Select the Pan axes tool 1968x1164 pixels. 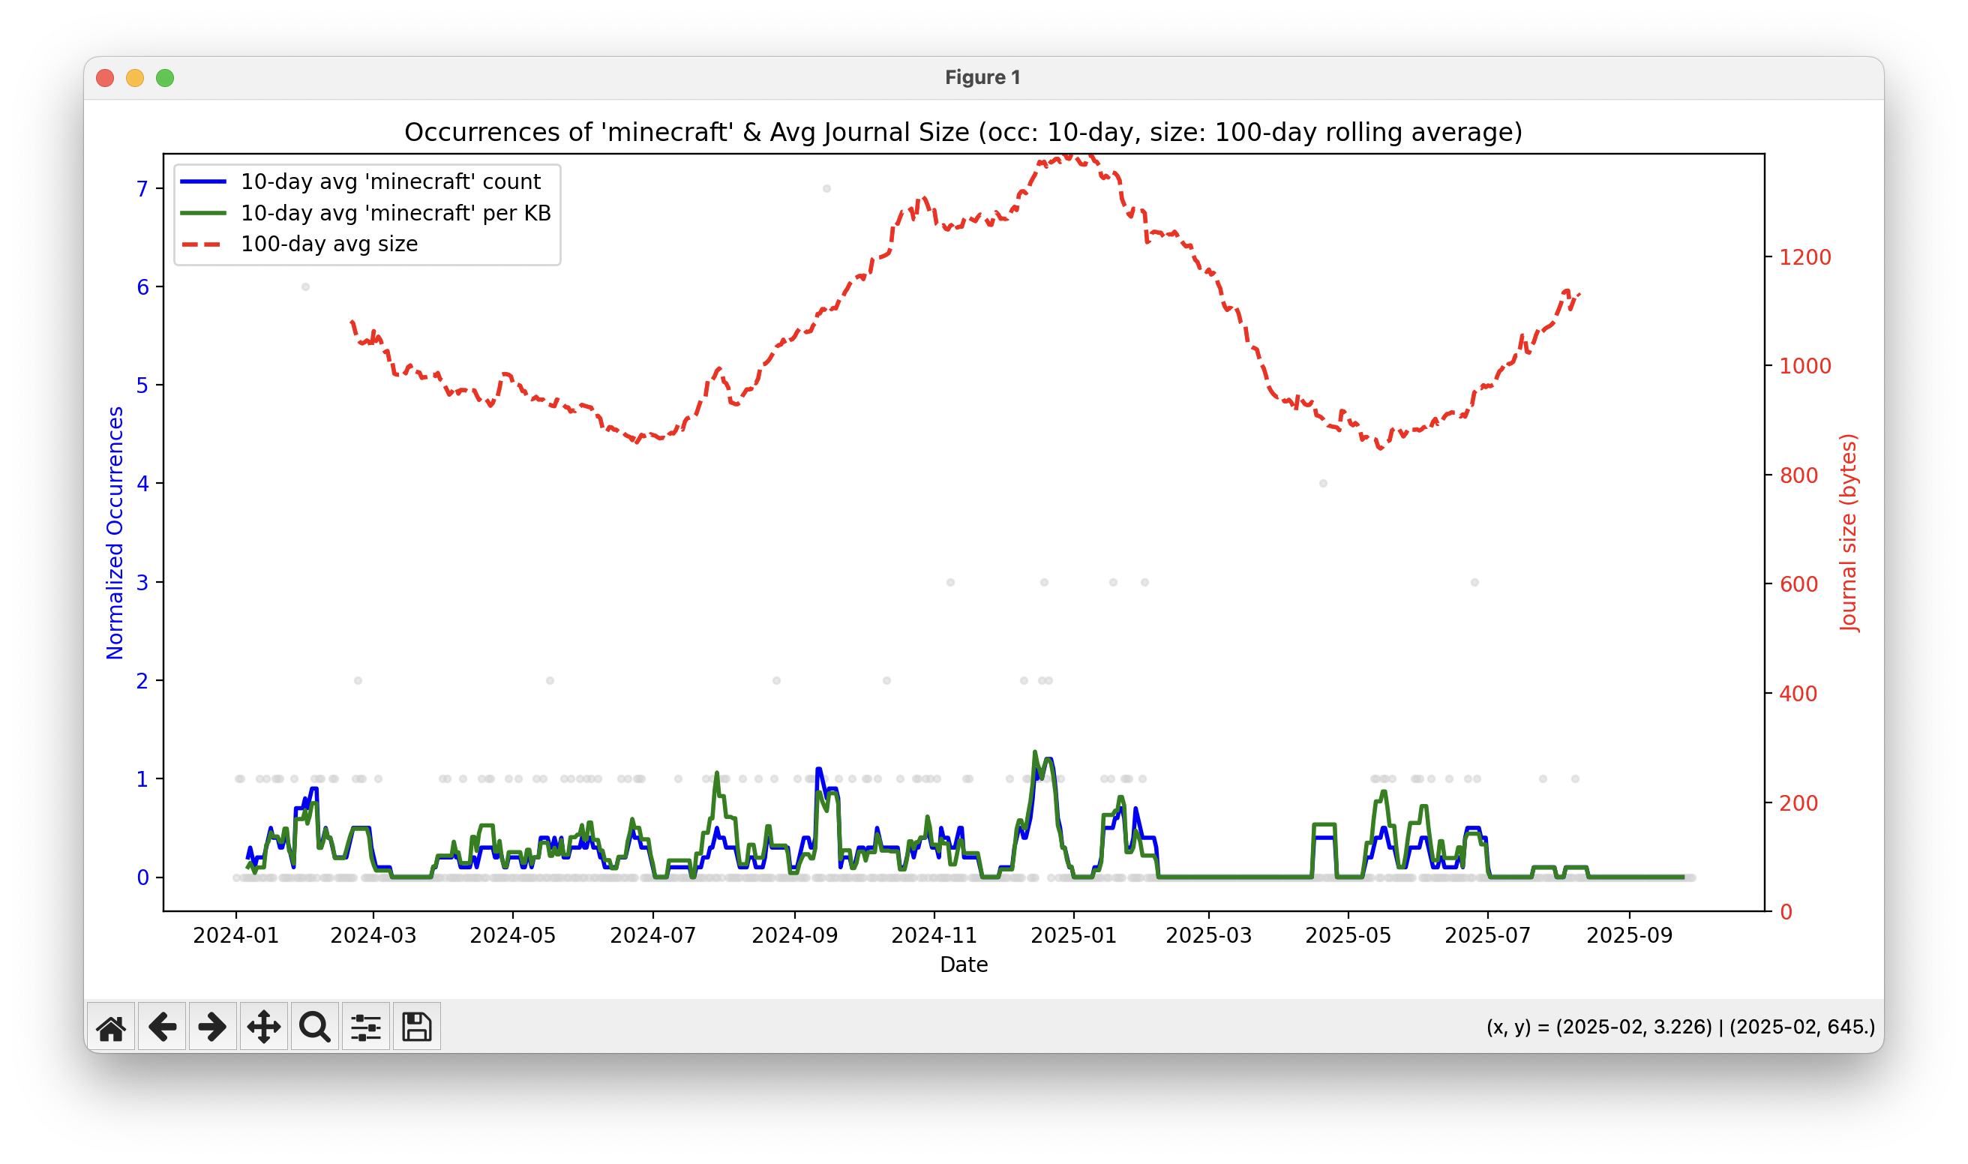pos(263,1027)
